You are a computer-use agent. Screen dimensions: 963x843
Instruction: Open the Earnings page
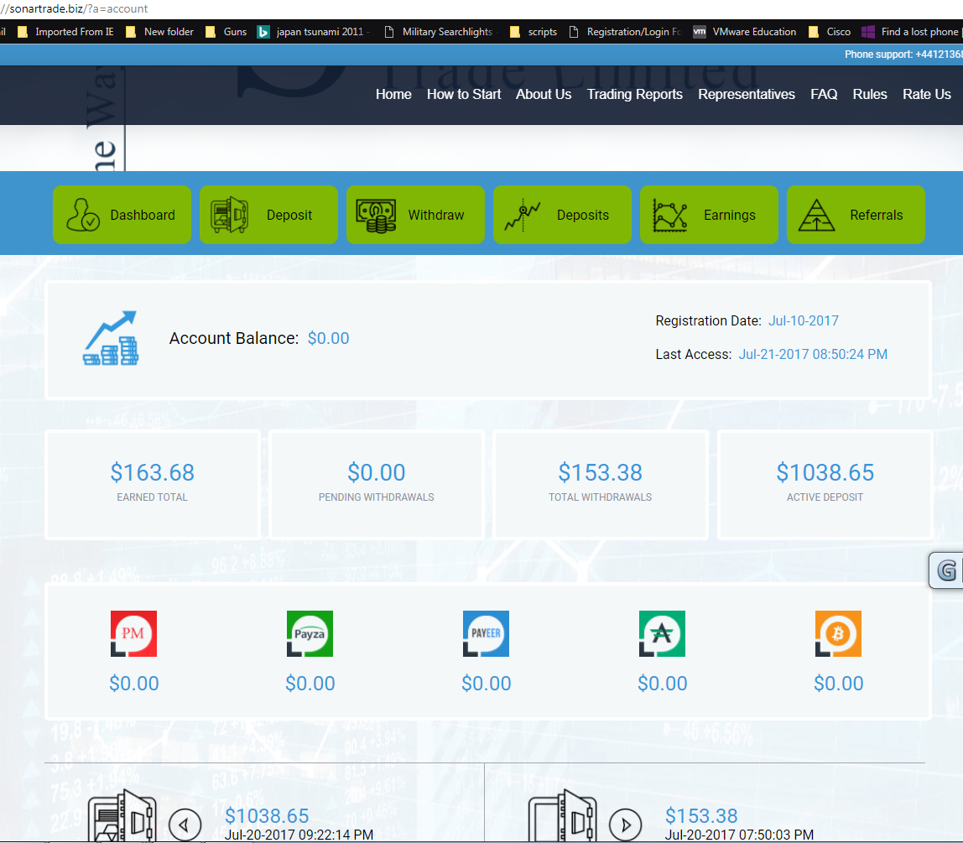[709, 215]
